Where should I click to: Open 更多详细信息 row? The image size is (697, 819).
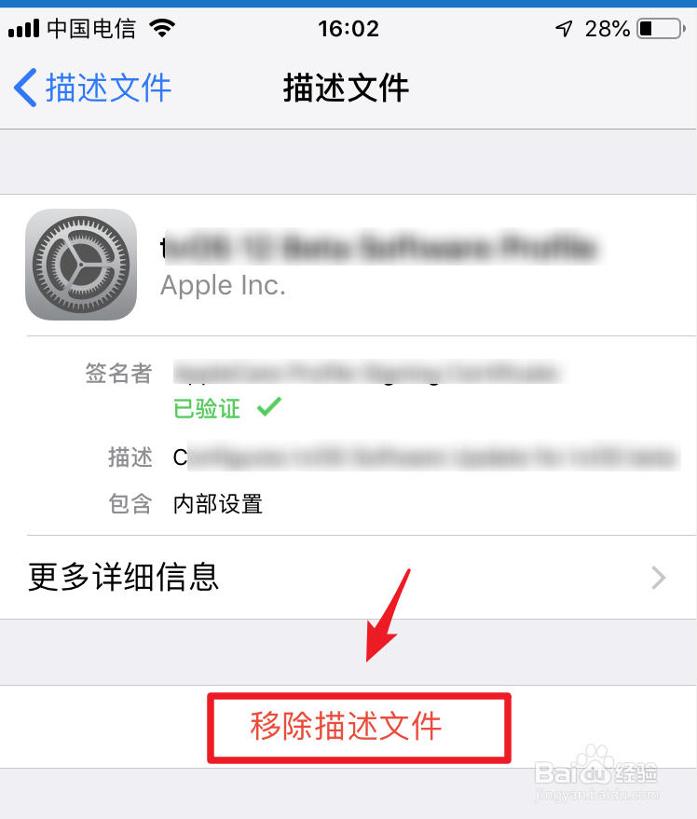pyautogui.click(x=348, y=577)
